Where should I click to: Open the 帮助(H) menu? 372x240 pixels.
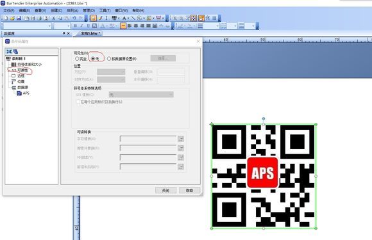(x=139, y=10)
